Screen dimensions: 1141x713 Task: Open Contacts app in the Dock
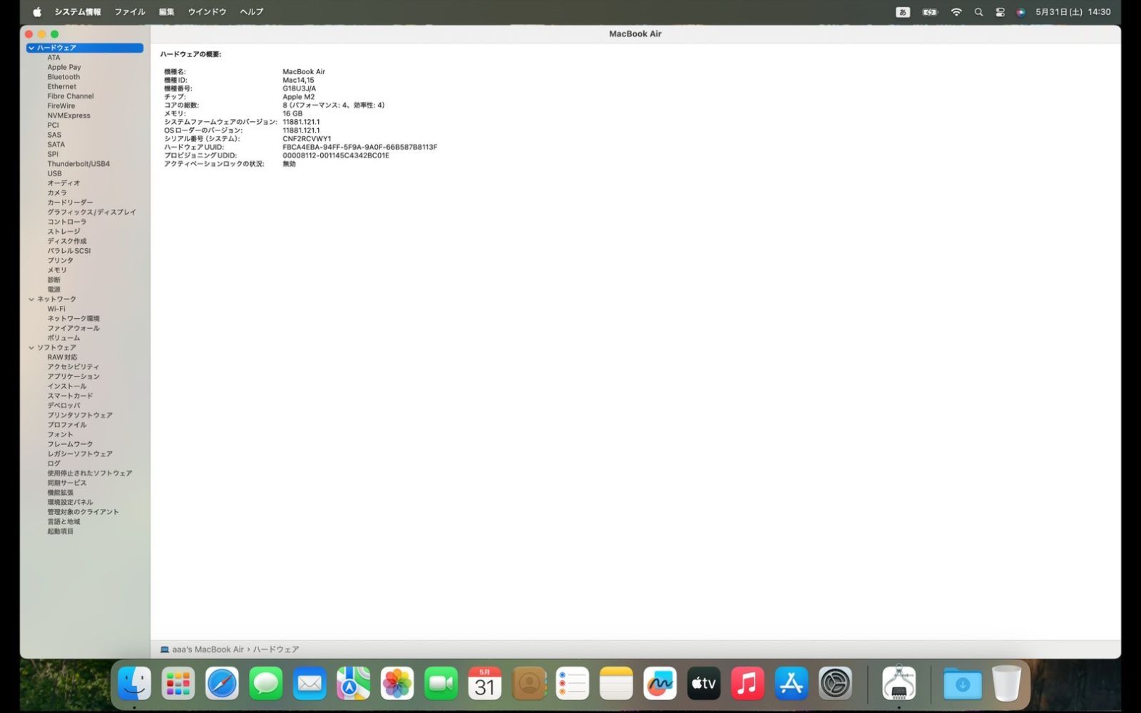click(x=528, y=684)
